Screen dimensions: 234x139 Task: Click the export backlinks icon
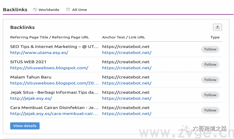tap(217, 27)
